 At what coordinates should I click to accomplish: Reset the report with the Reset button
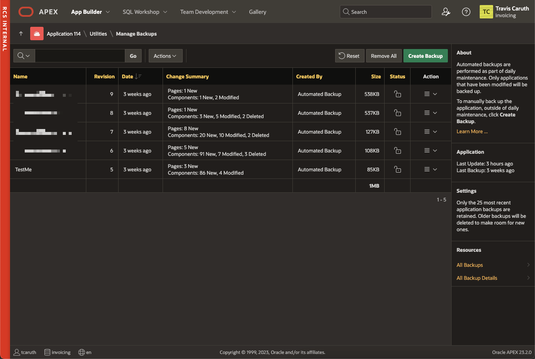click(349, 56)
